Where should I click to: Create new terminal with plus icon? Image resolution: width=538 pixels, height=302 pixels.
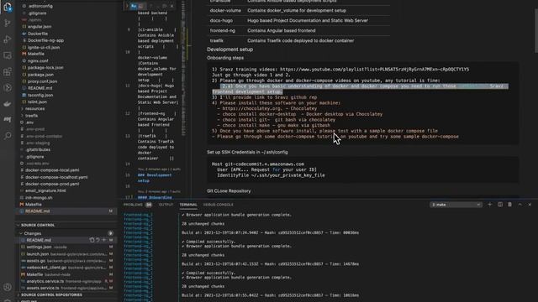(489, 205)
